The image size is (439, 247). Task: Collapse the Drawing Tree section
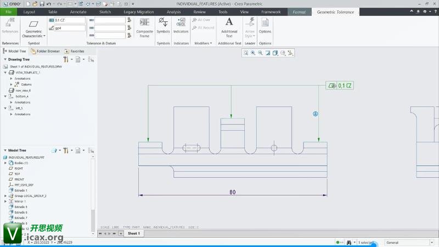[x=5, y=59]
